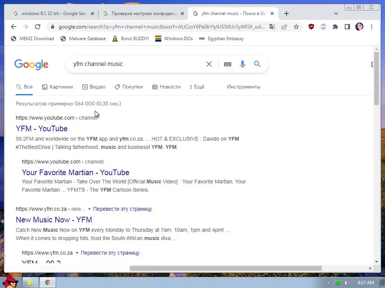The width and height of the screenshot is (385, 288).
Task: Close the 'Проверка настроек' tab
Action: (x=182, y=14)
